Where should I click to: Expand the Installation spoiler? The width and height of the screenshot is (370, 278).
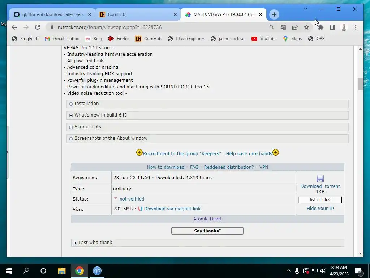(x=207, y=104)
